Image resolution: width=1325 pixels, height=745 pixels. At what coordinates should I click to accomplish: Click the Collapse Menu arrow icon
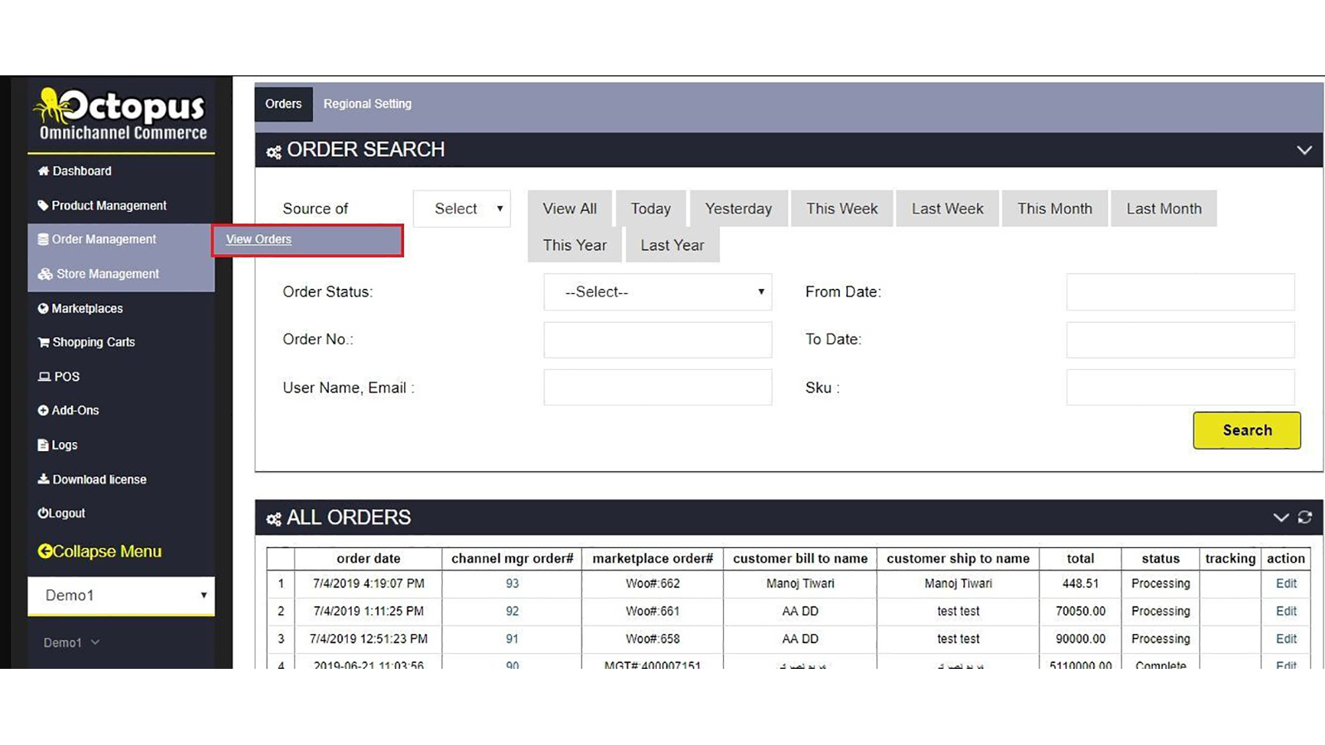[x=45, y=552]
